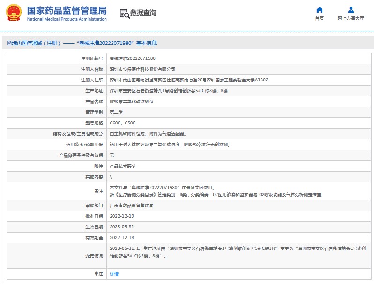The image size is (374, 284).
Task: Click the 适用于对人体的呼吸末二氧化碳浓度 text
Action: (170, 145)
